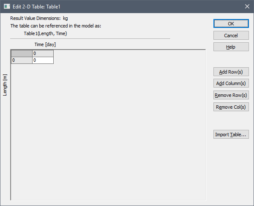Click the white result value cell
Screen dimensions: 254x206
43,60
